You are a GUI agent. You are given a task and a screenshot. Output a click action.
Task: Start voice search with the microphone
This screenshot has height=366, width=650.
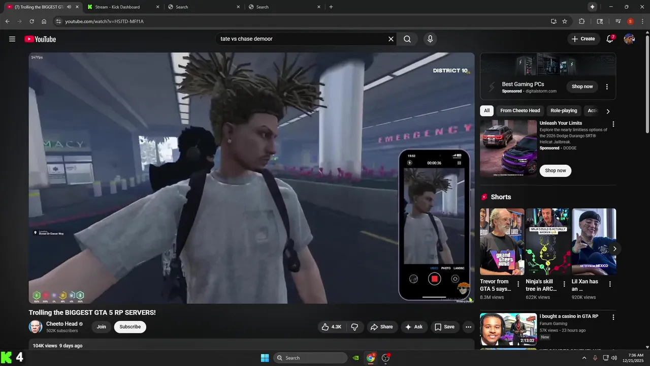point(430,39)
